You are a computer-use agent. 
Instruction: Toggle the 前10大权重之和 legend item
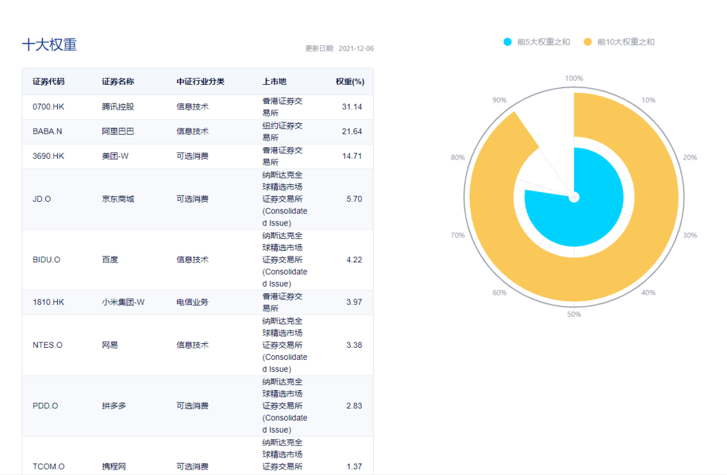619,42
